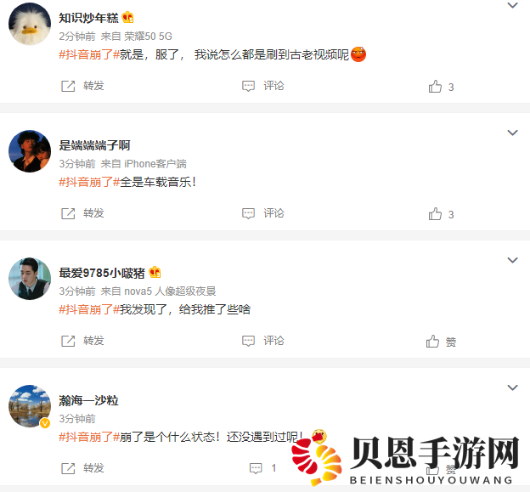Click comment icon on 是端端端子啊's post

point(248,213)
